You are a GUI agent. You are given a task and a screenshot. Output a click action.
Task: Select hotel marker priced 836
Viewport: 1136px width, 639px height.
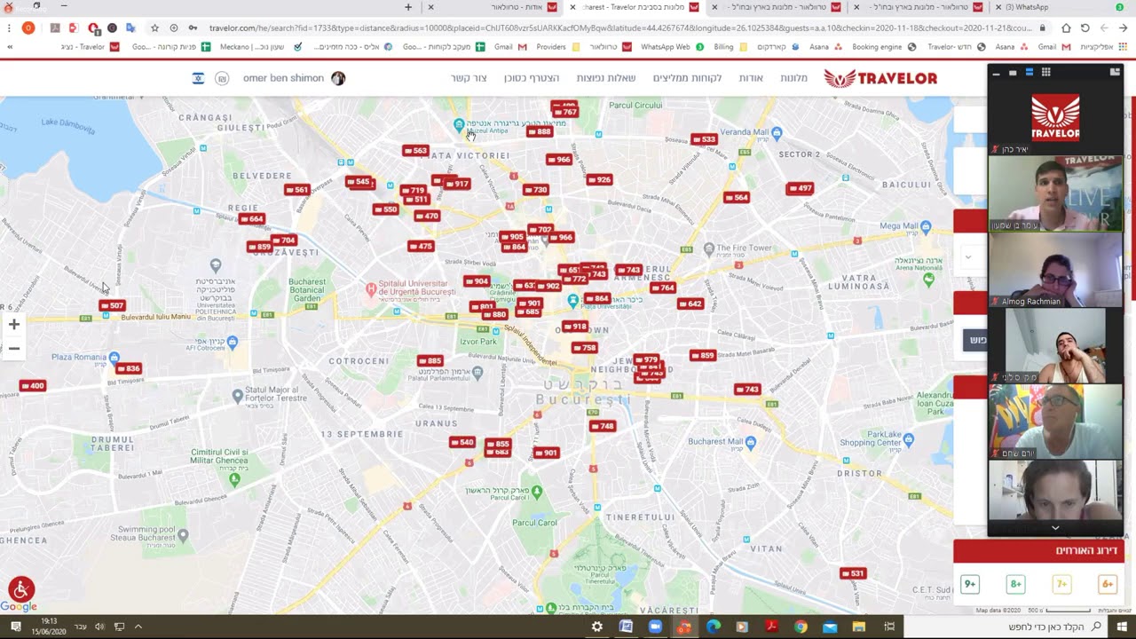pos(128,368)
